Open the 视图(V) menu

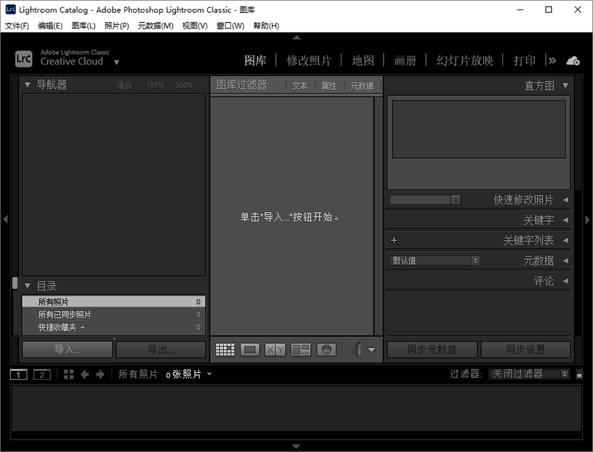pyautogui.click(x=195, y=26)
